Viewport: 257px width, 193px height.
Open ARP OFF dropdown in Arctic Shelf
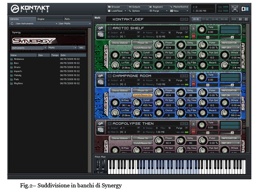230,47
